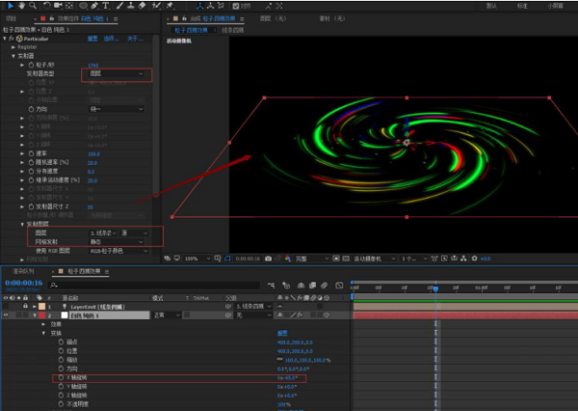Select the Roto Brush tool
578x411 pixels.
point(157,6)
